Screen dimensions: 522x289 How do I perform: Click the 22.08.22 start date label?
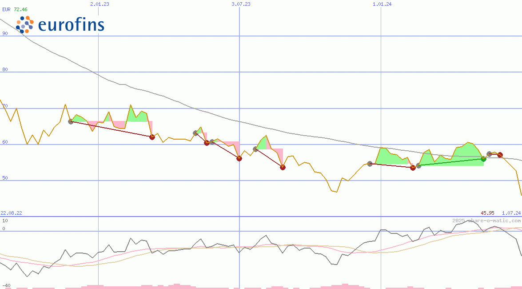point(11,213)
